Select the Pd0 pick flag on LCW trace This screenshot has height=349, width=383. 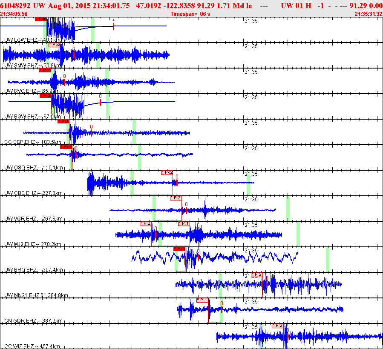[x=41, y=19]
